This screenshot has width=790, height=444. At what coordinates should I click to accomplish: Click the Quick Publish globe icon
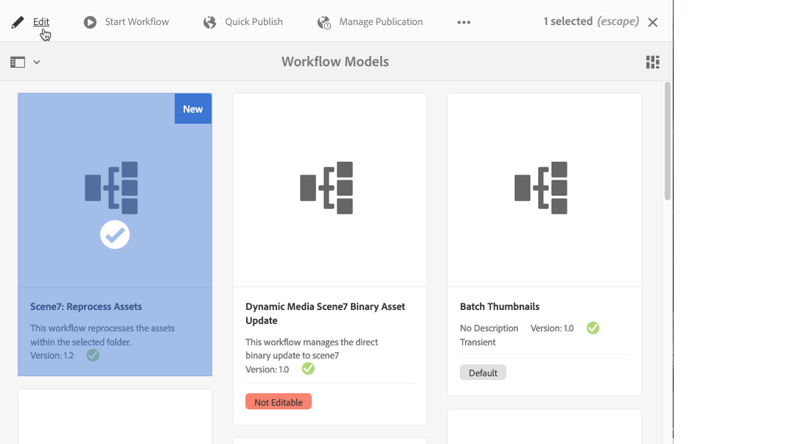pos(210,22)
